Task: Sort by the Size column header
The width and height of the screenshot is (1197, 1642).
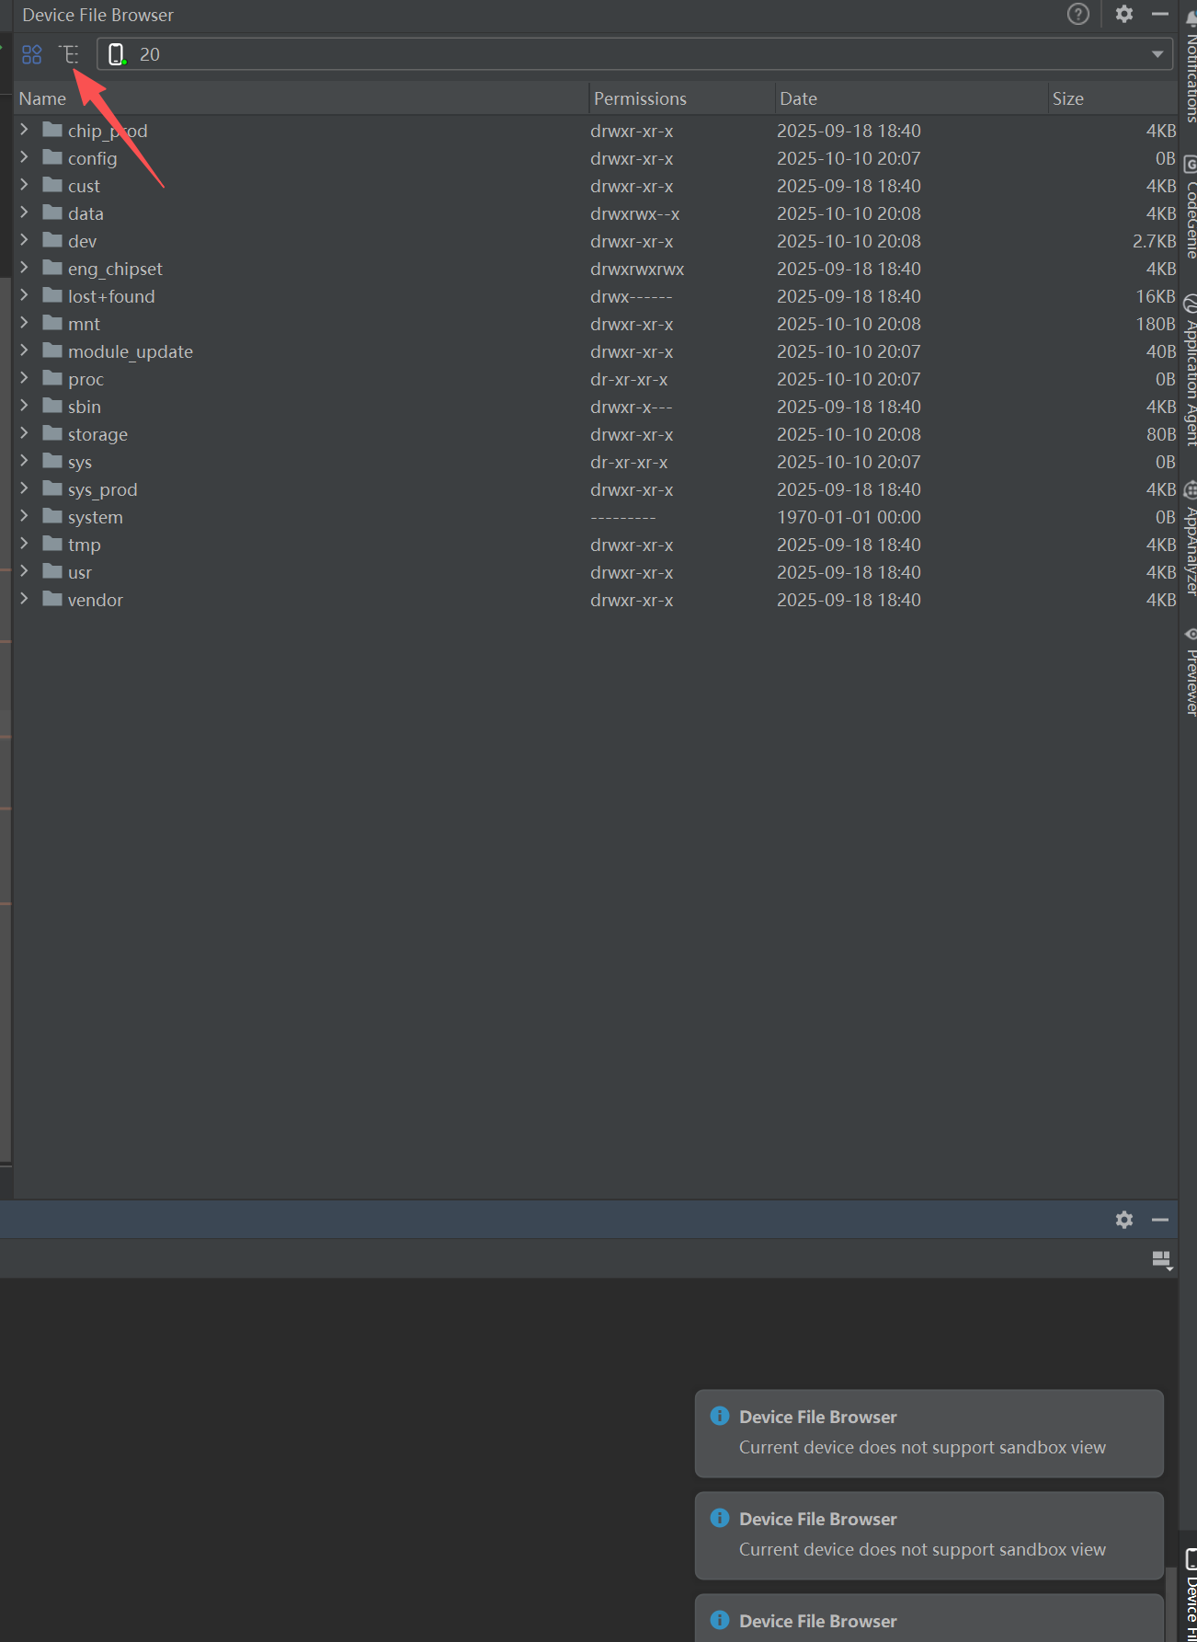Action: coord(1067,98)
